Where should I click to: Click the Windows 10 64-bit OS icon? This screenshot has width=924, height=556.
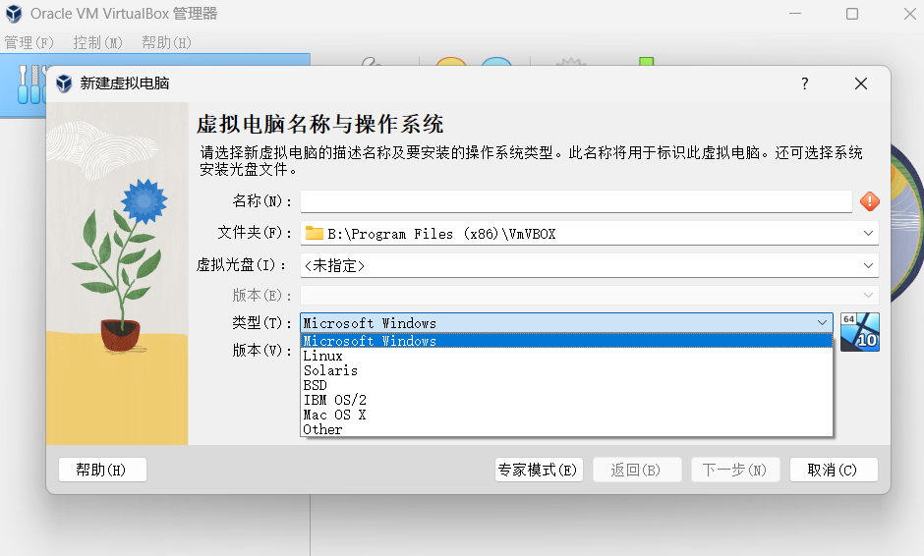click(x=860, y=332)
